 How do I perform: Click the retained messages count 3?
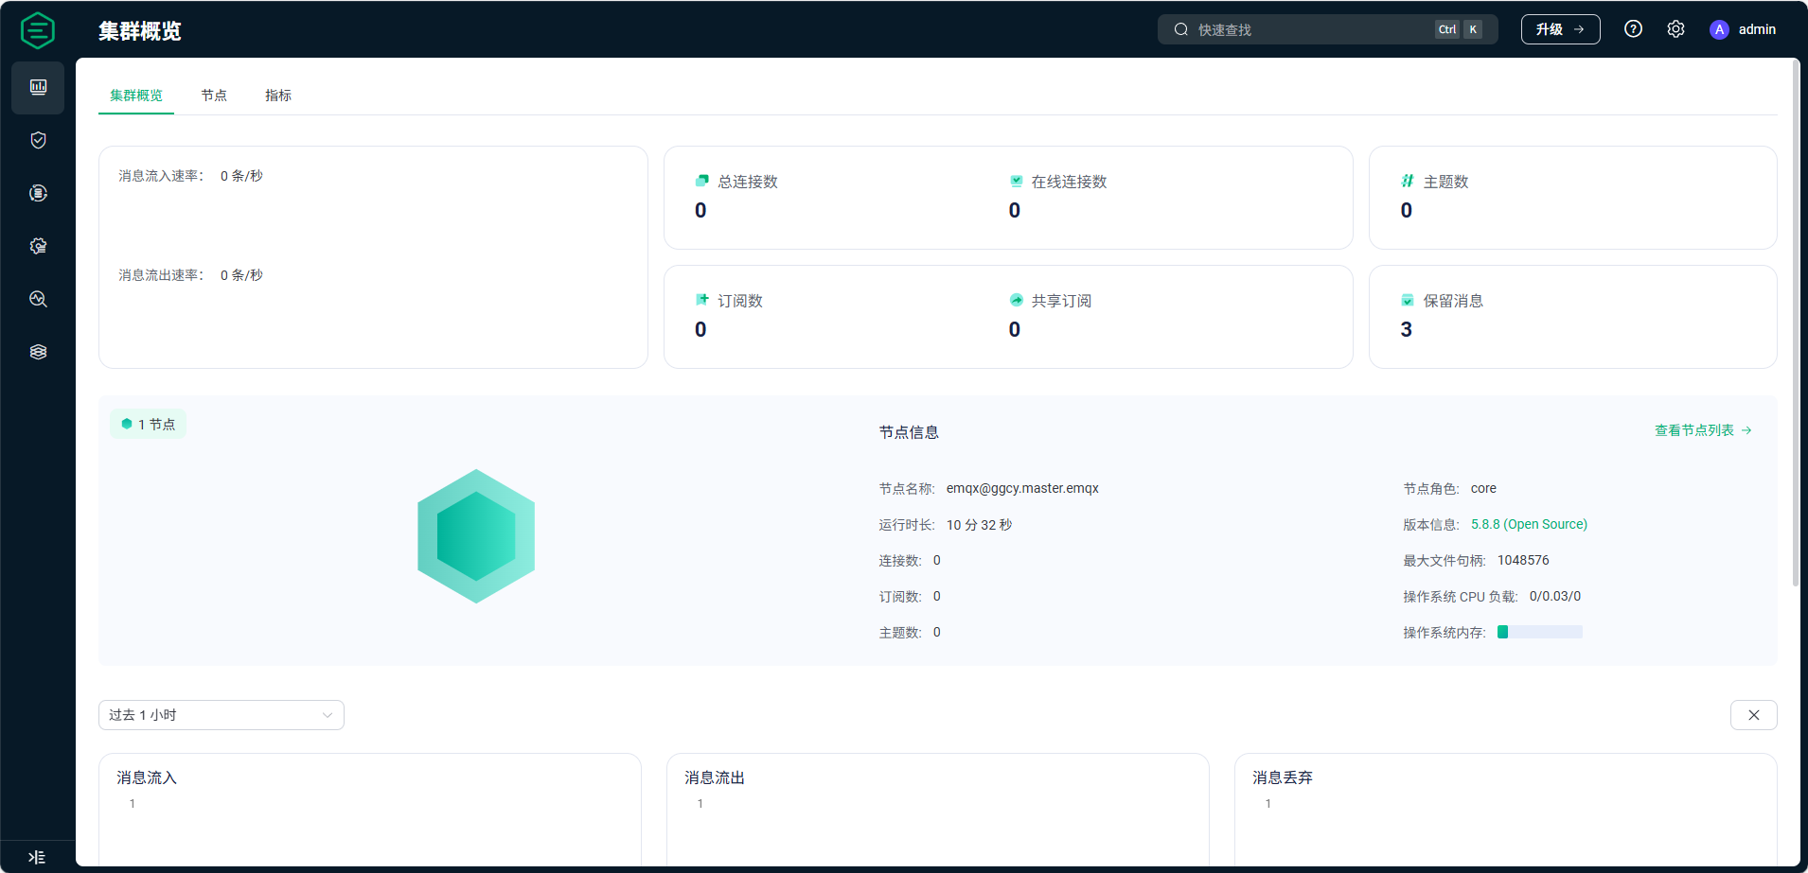[x=1407, y=329]
